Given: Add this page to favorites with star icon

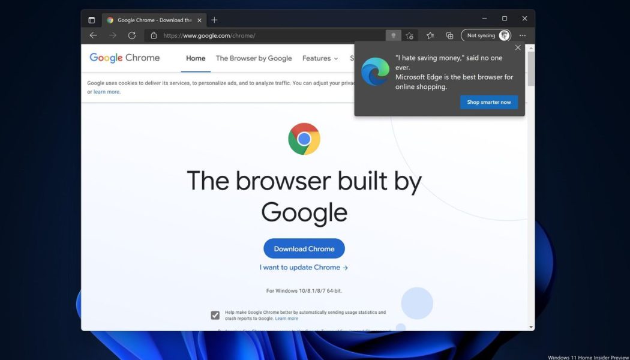Looking at the screenshot, I should click(410, 35).
